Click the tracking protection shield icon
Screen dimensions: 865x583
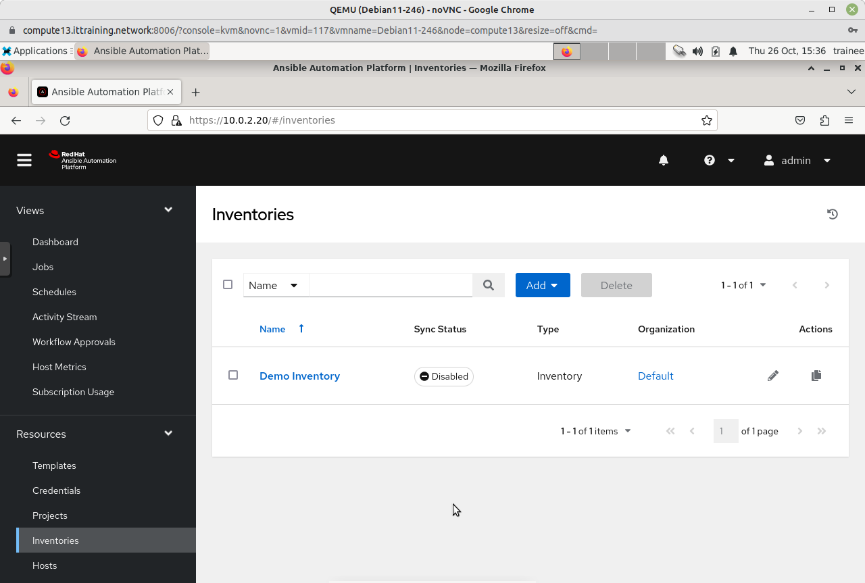(x=158, y=120)
